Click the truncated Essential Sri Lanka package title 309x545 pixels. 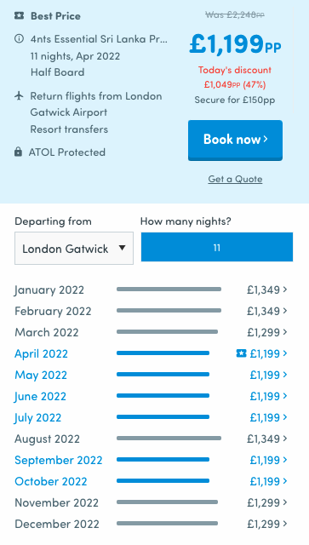pos(99,39)
